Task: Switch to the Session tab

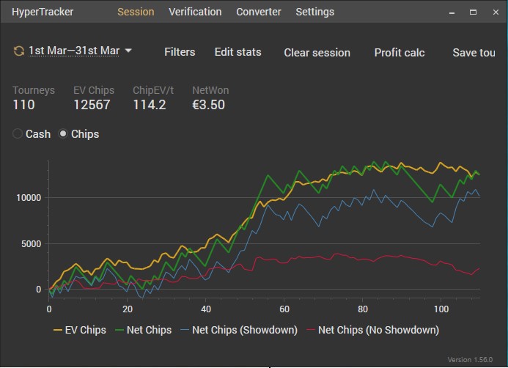Action: click(x=136, y=12)
